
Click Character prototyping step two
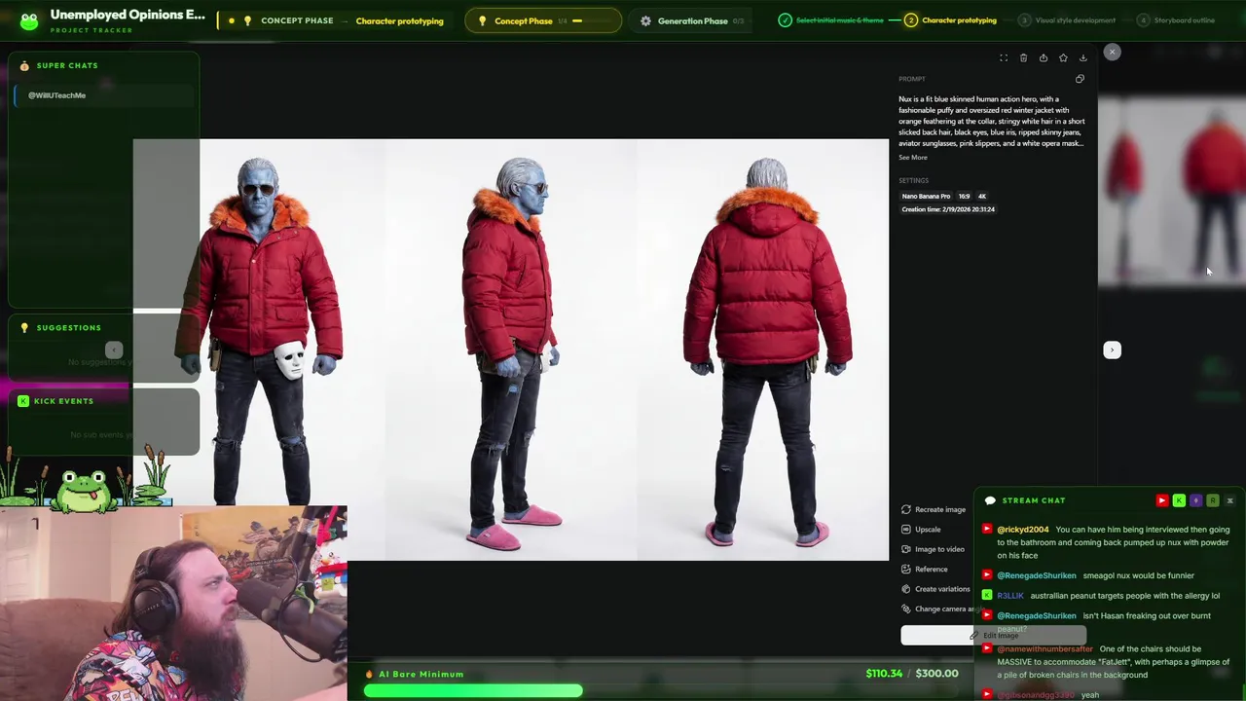(950, 20)
